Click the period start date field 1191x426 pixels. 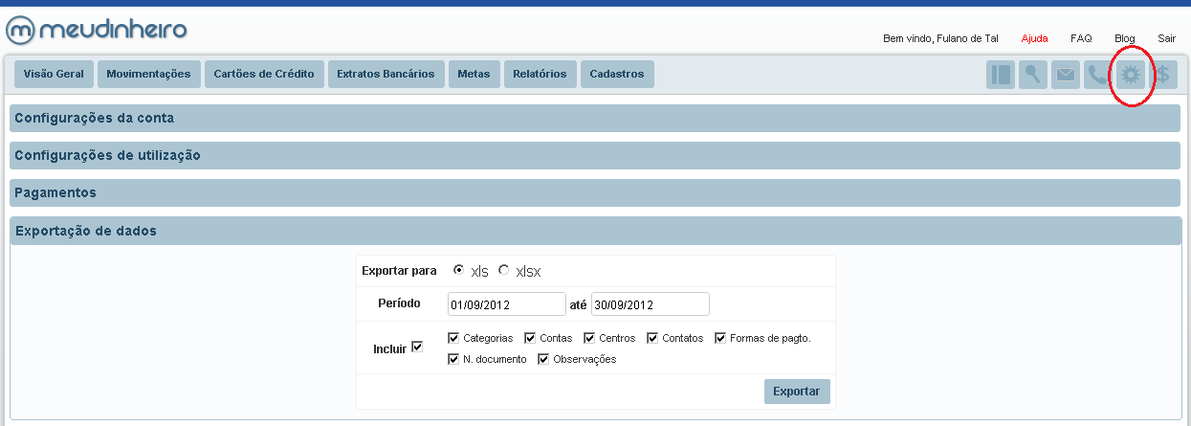(506, 304)
